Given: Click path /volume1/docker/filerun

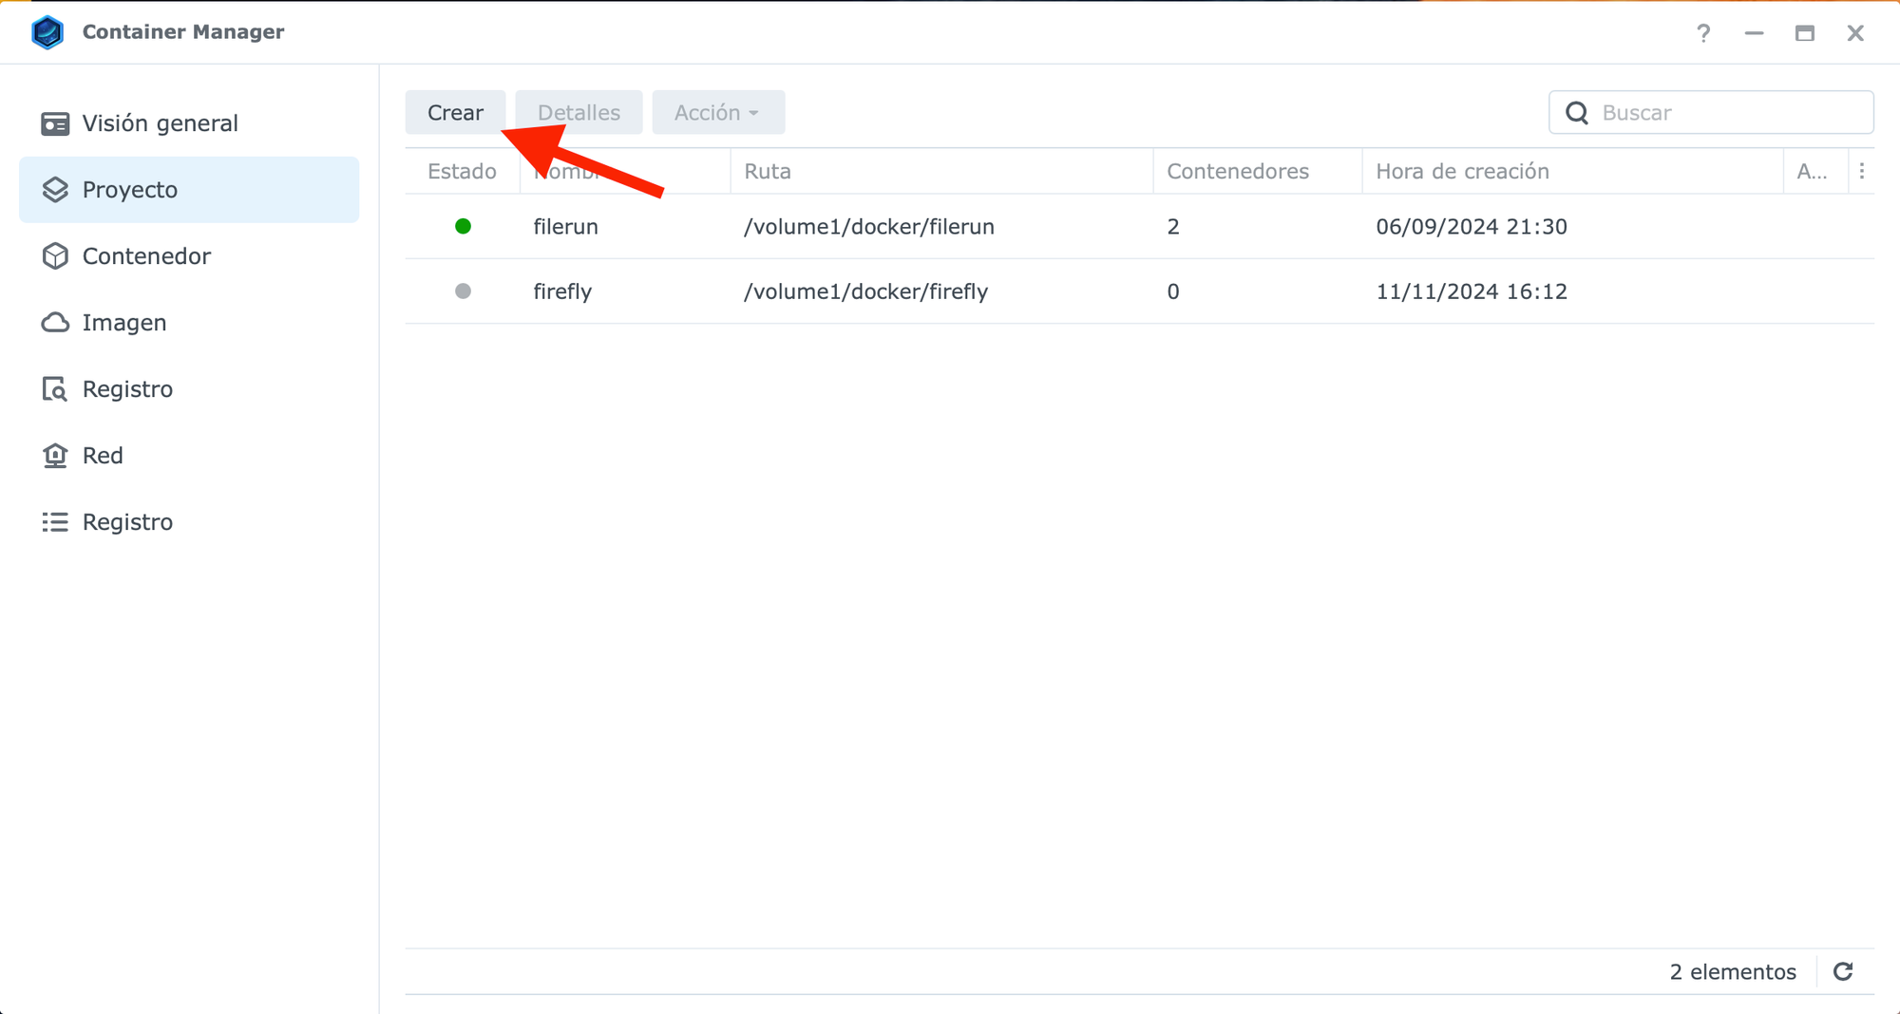Looking at the screenshot, I should click(869, 227).
